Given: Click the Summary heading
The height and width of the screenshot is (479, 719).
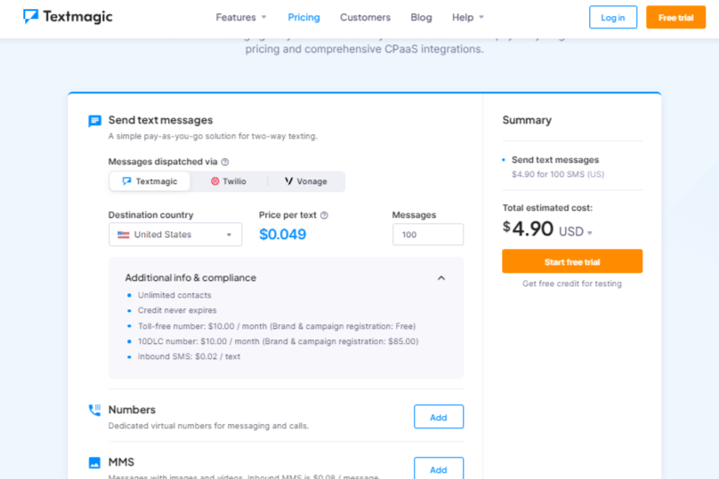Looking at the screenshot, I should 527,120.
